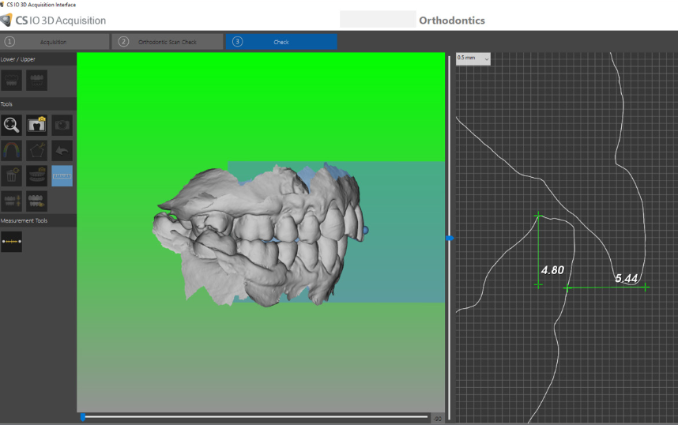Open the distance measurement tool
Screen dimensions: 678x425
(11, 241)
